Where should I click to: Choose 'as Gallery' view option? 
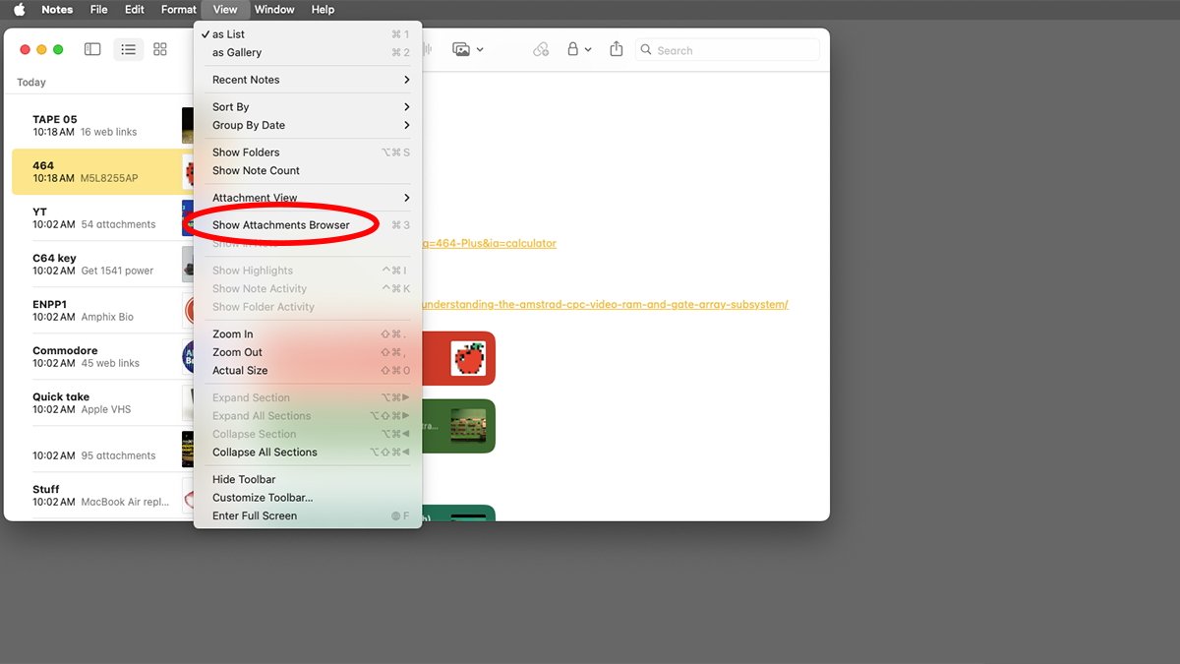click(308, 52)
